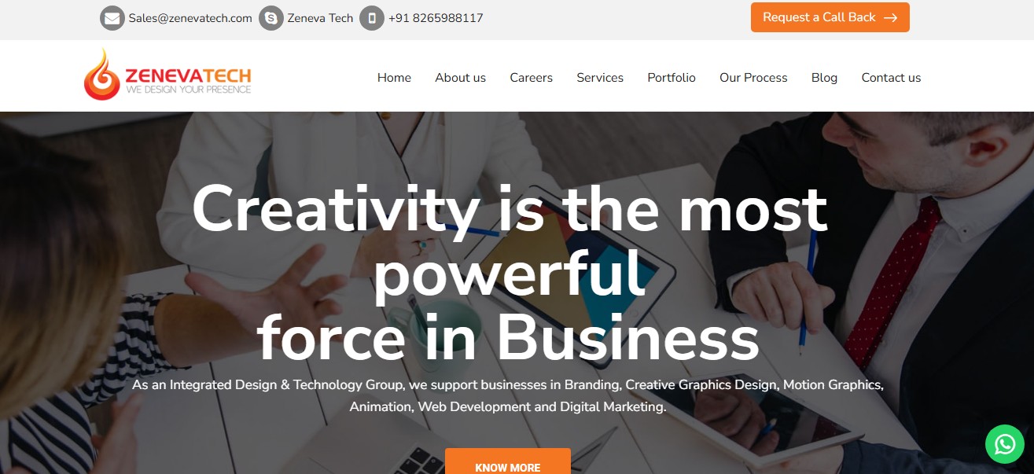The height and width of the screenshot is (474, 1034).
Task: Click the Skype icon in top bar
Action: (x=271, y=18)
